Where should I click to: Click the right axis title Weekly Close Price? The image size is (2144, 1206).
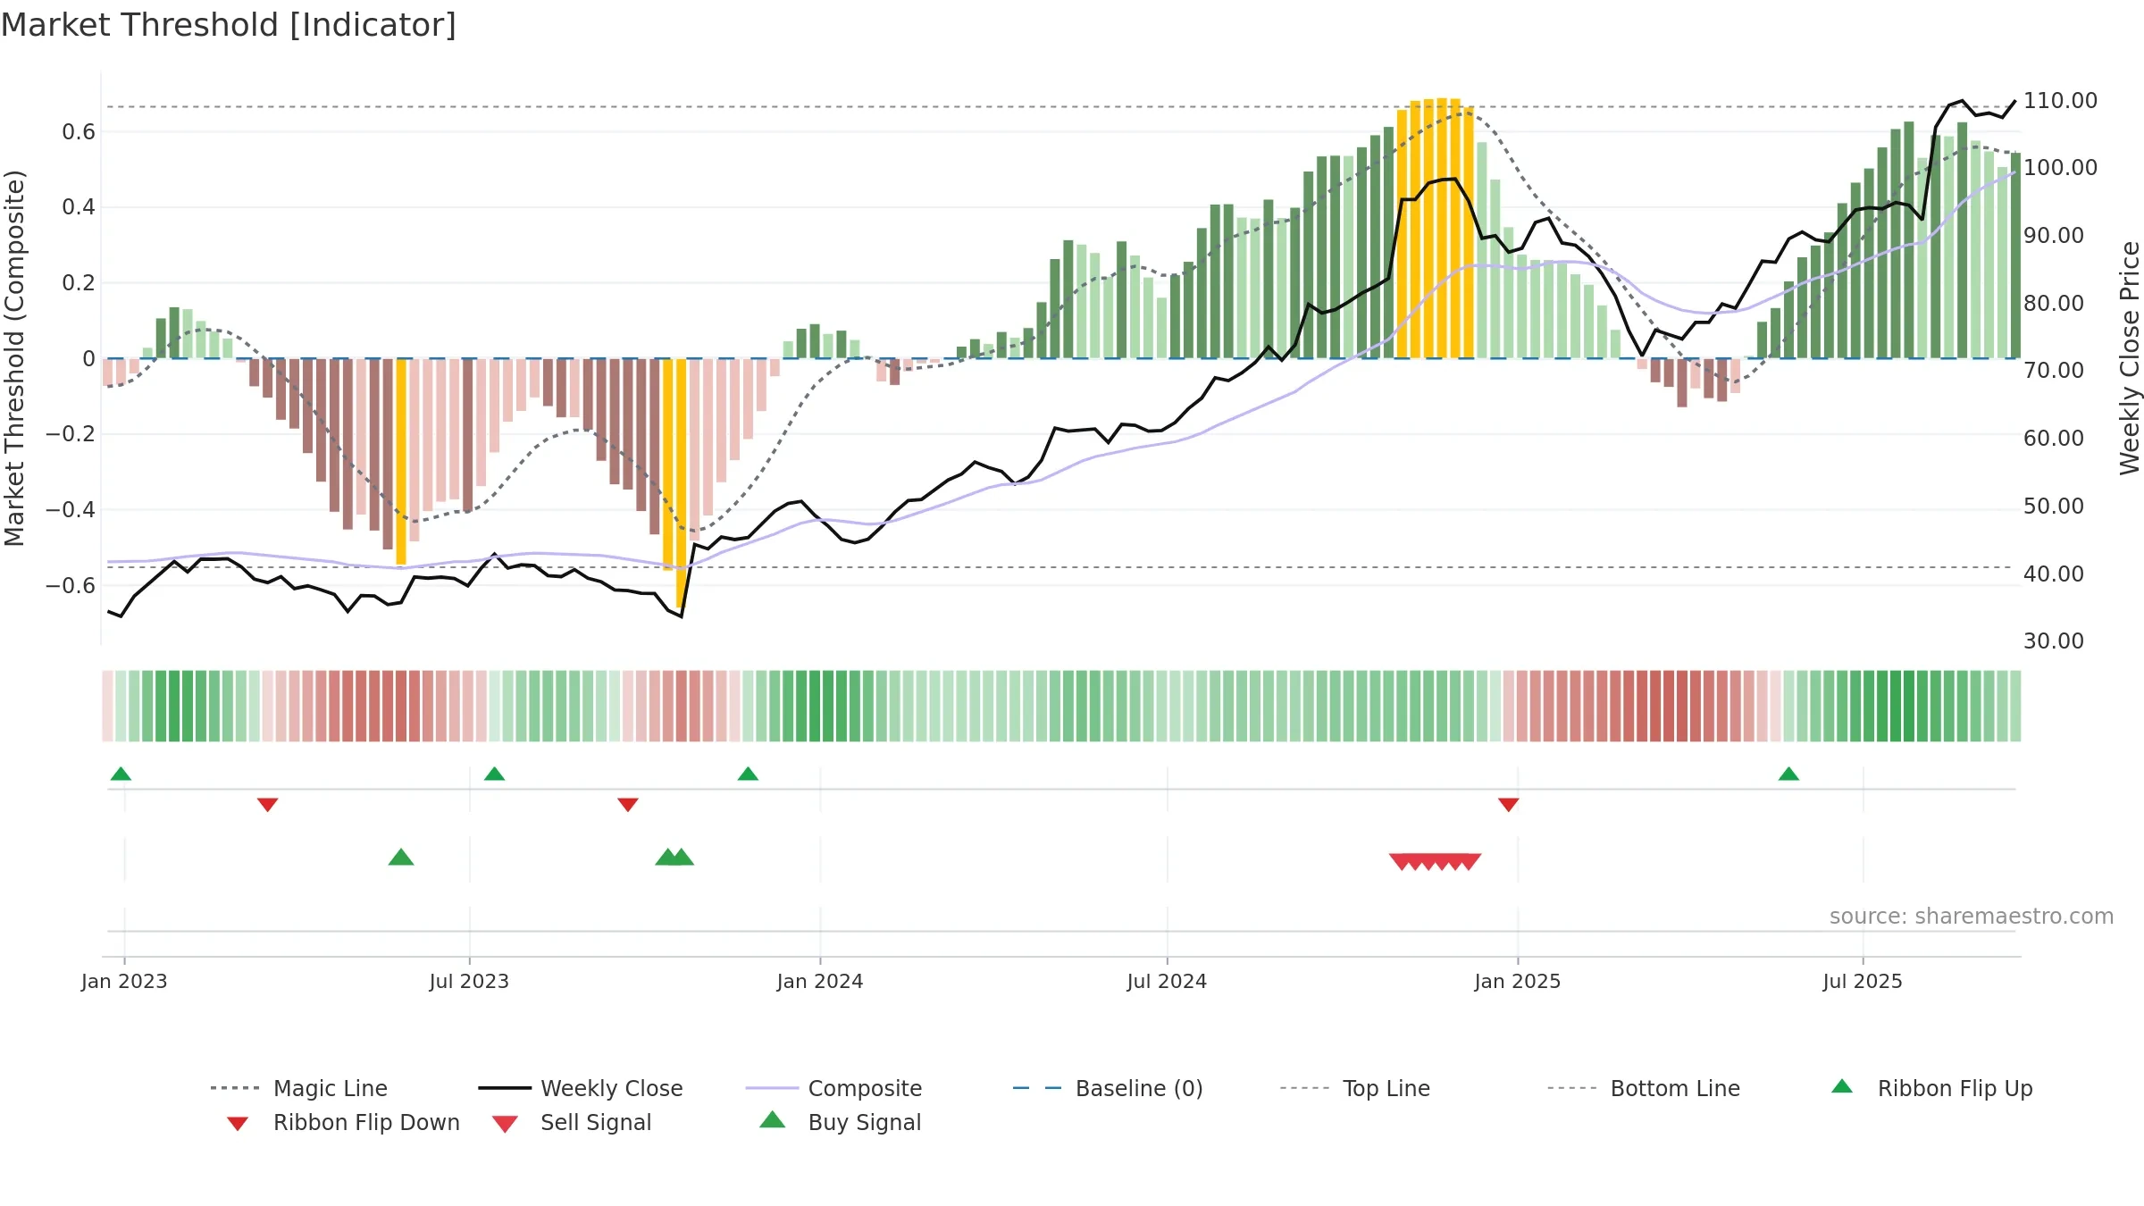point(2130,358)
